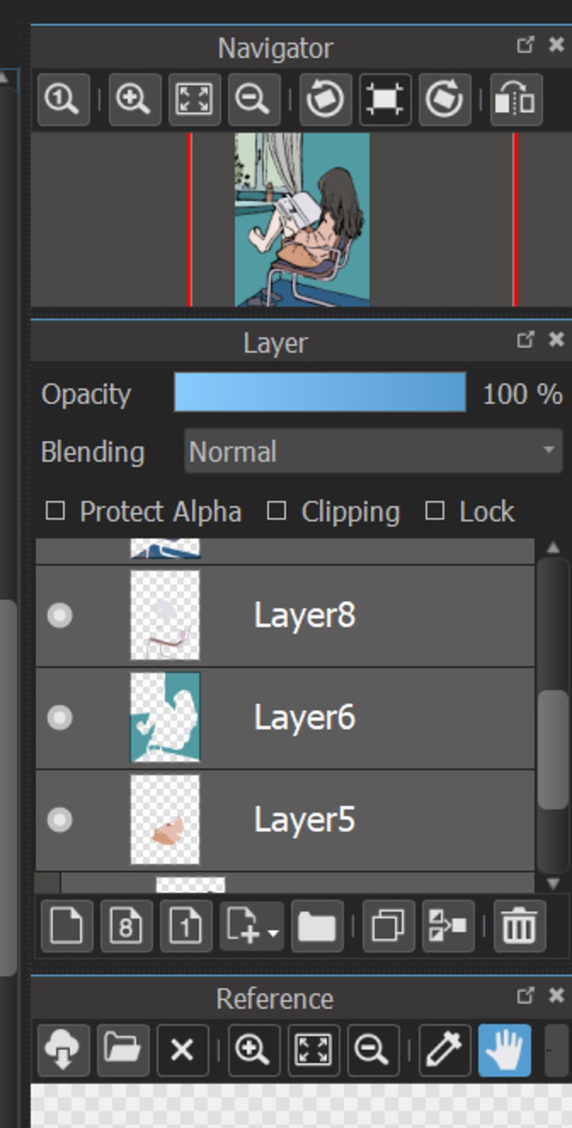Add a new 1-bit layer
This screenshot has height=1128, width=572.
click(x=185, y=926)
